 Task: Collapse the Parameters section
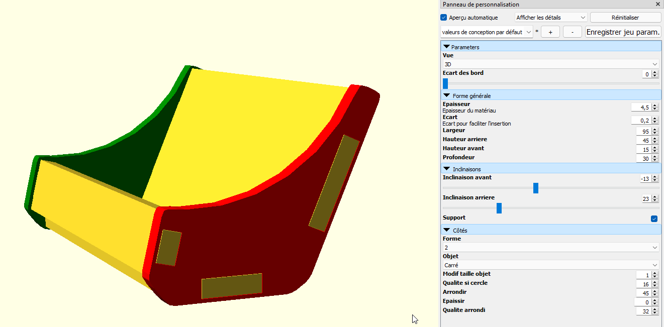(x=446, y=47)
